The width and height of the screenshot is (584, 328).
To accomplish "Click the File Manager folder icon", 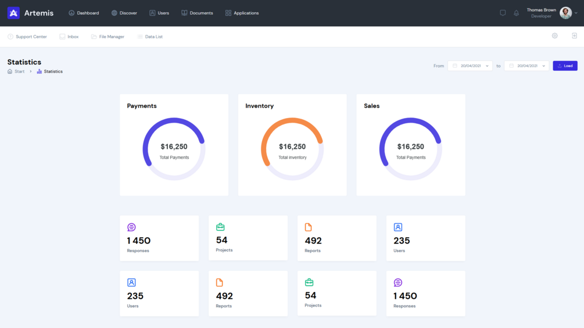I will [94, 37].
